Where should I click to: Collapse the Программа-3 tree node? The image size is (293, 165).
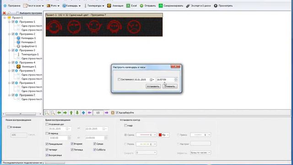tap(9, 50)
